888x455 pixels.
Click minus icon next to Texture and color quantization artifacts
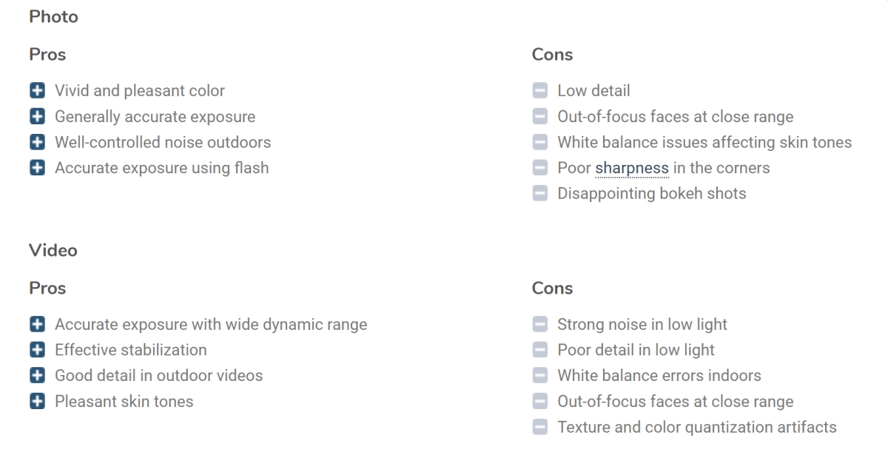click(x=540, y=428)
